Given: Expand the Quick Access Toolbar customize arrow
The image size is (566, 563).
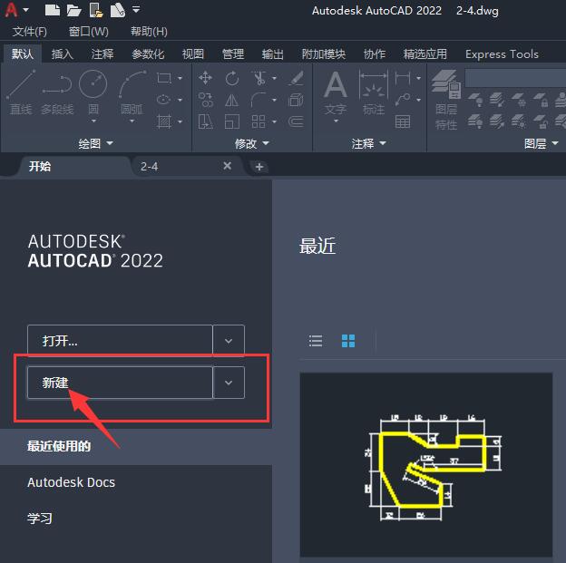Looking at the screenshot, I should (136, 10).
